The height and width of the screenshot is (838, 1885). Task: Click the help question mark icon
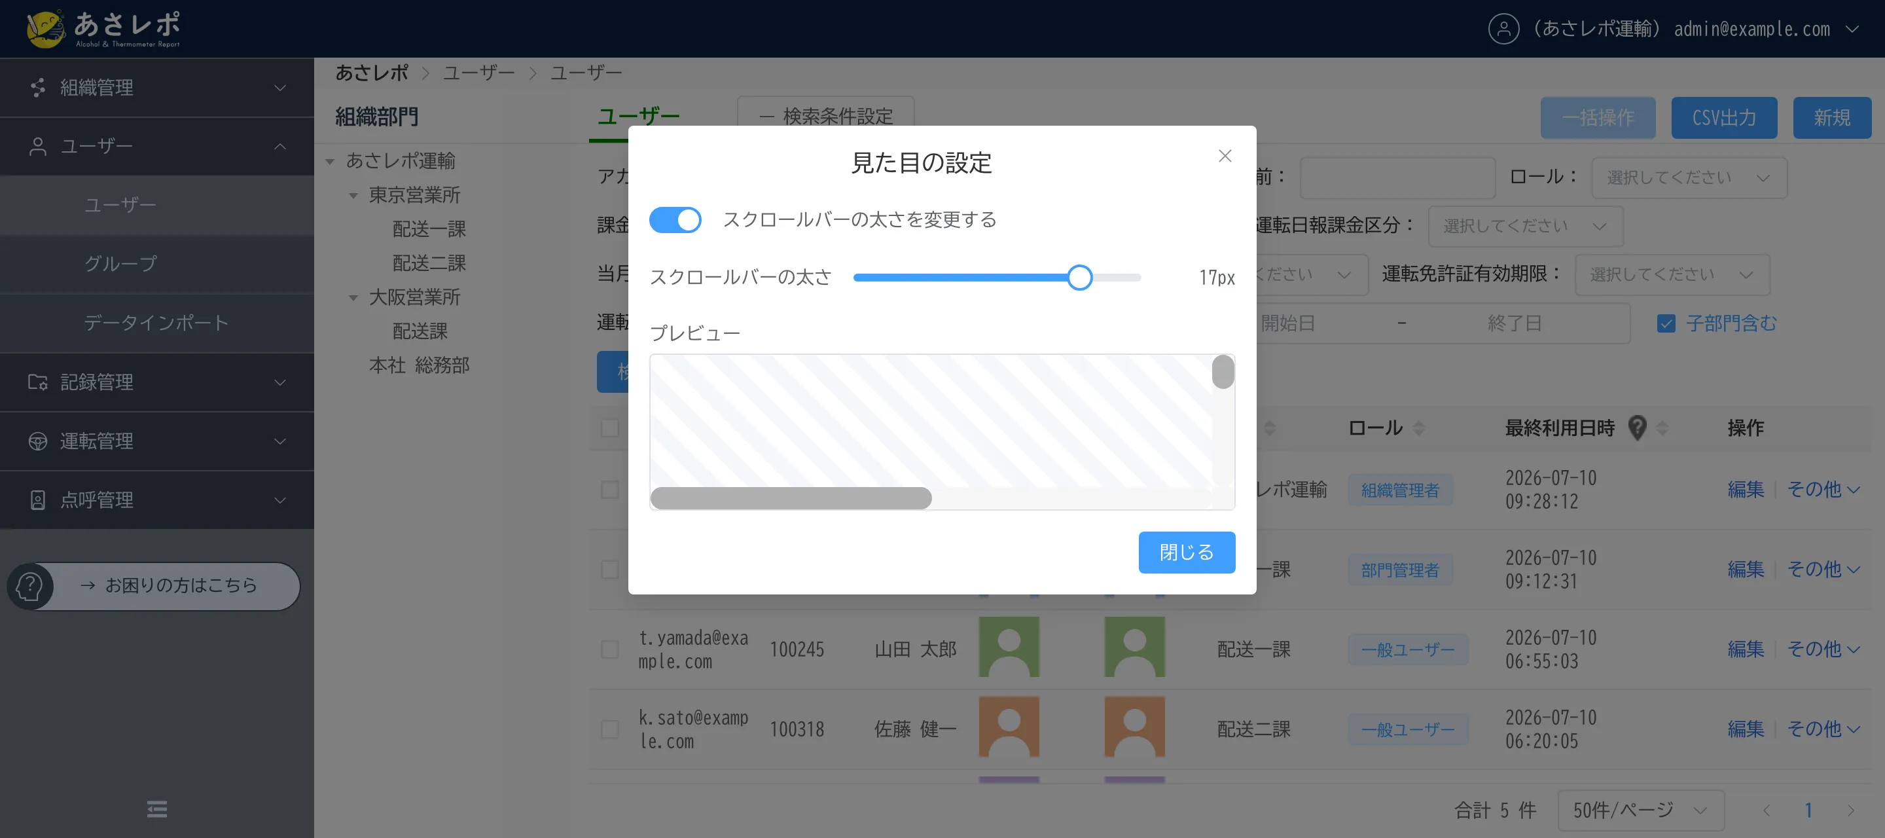click(30, 586)
